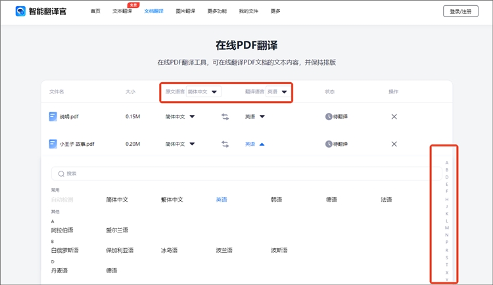Choose 繁体中文 from common languages
This screenshot has height=285, width=493.
click(172, 200)
